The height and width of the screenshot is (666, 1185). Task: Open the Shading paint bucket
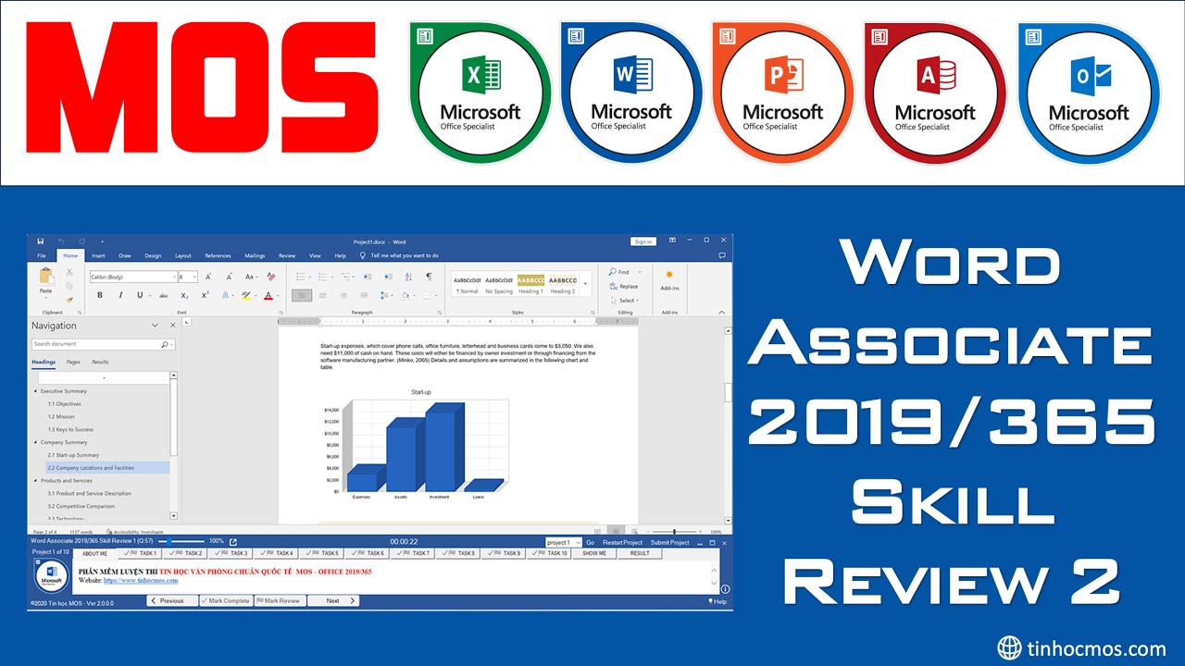pos(407,295)
